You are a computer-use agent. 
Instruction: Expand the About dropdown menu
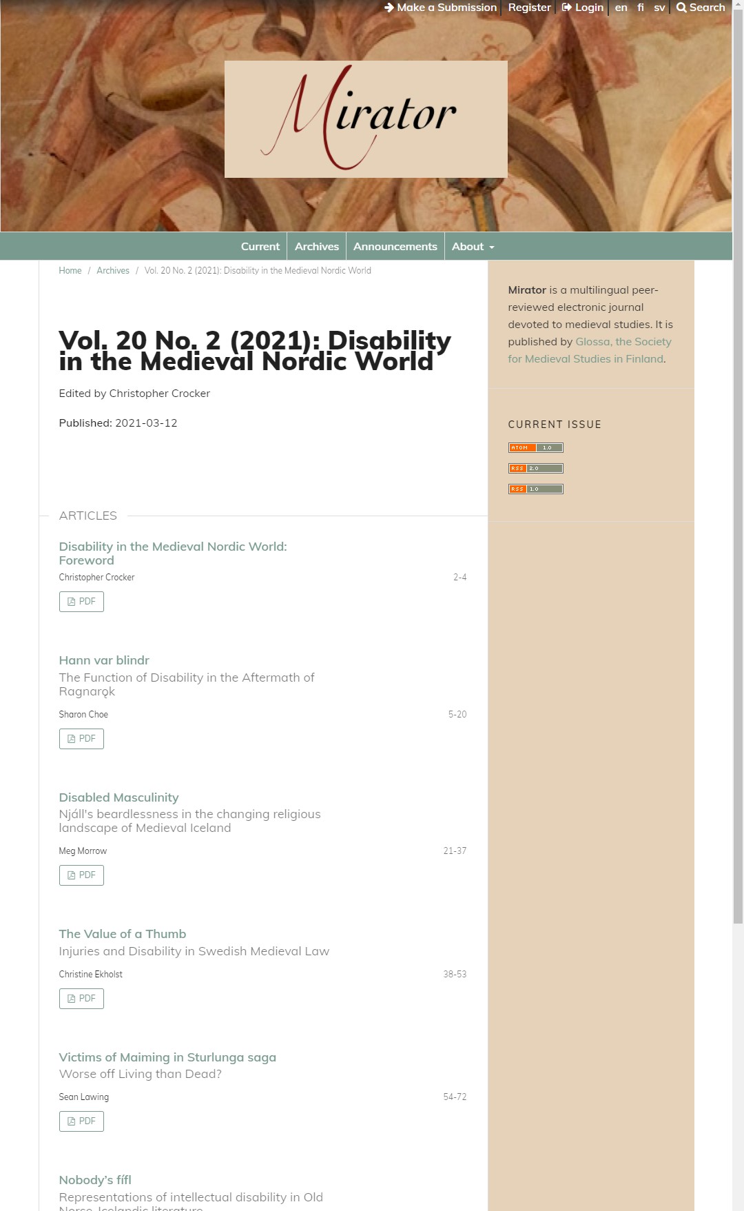coord(473,247)
